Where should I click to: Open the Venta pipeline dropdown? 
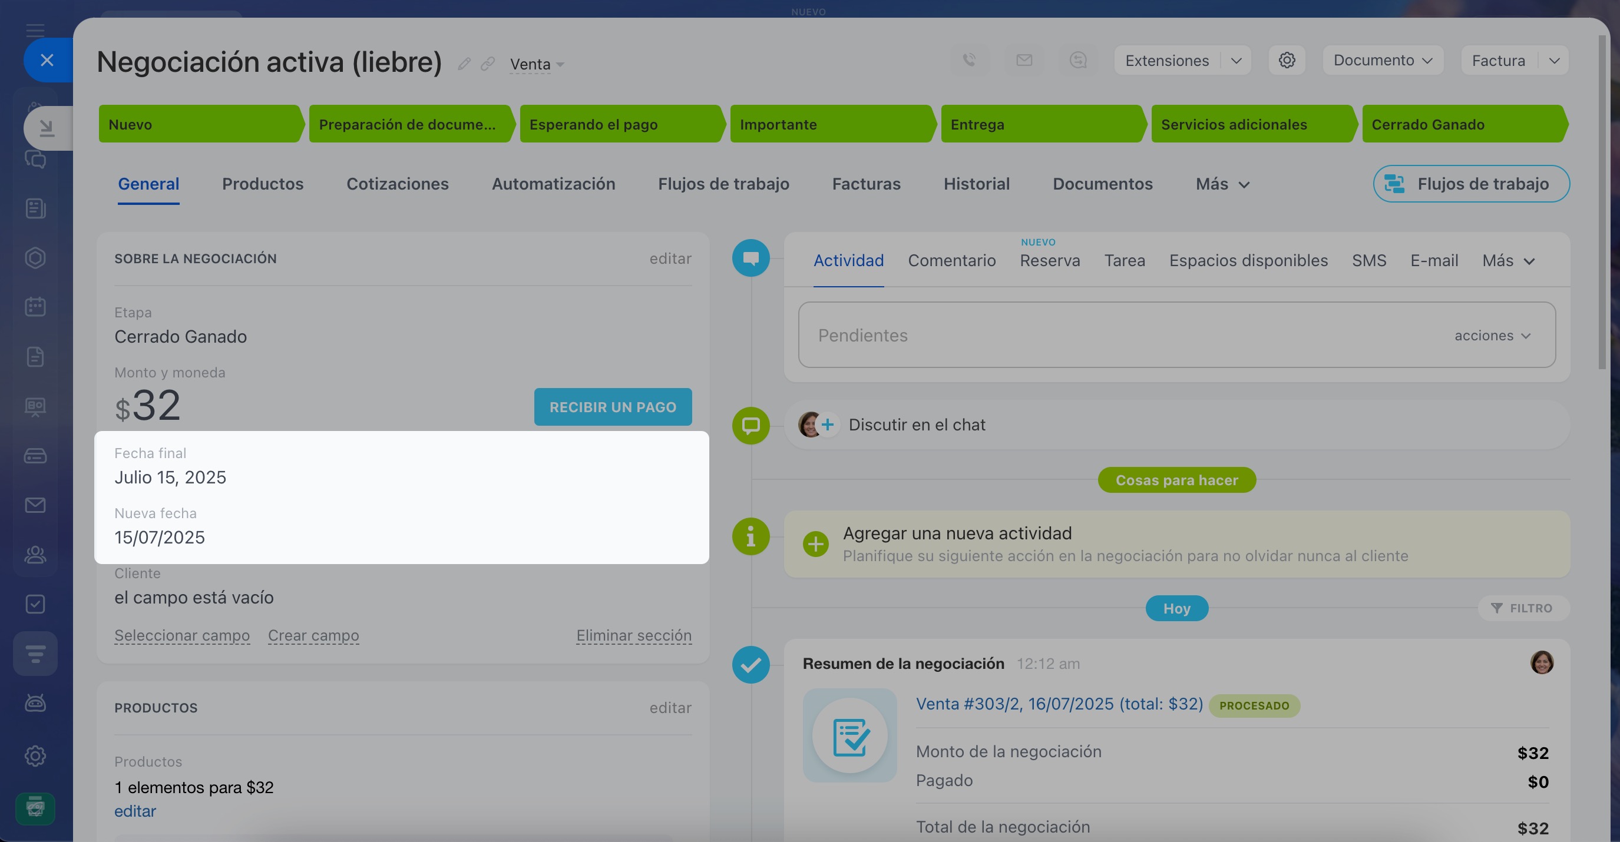(537, 64)
